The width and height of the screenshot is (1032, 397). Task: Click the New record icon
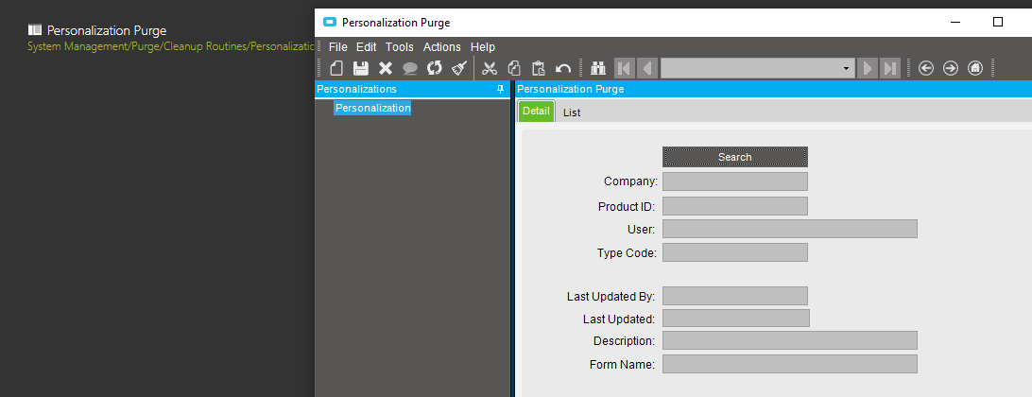pyautogui.click(x=336, y=68)
